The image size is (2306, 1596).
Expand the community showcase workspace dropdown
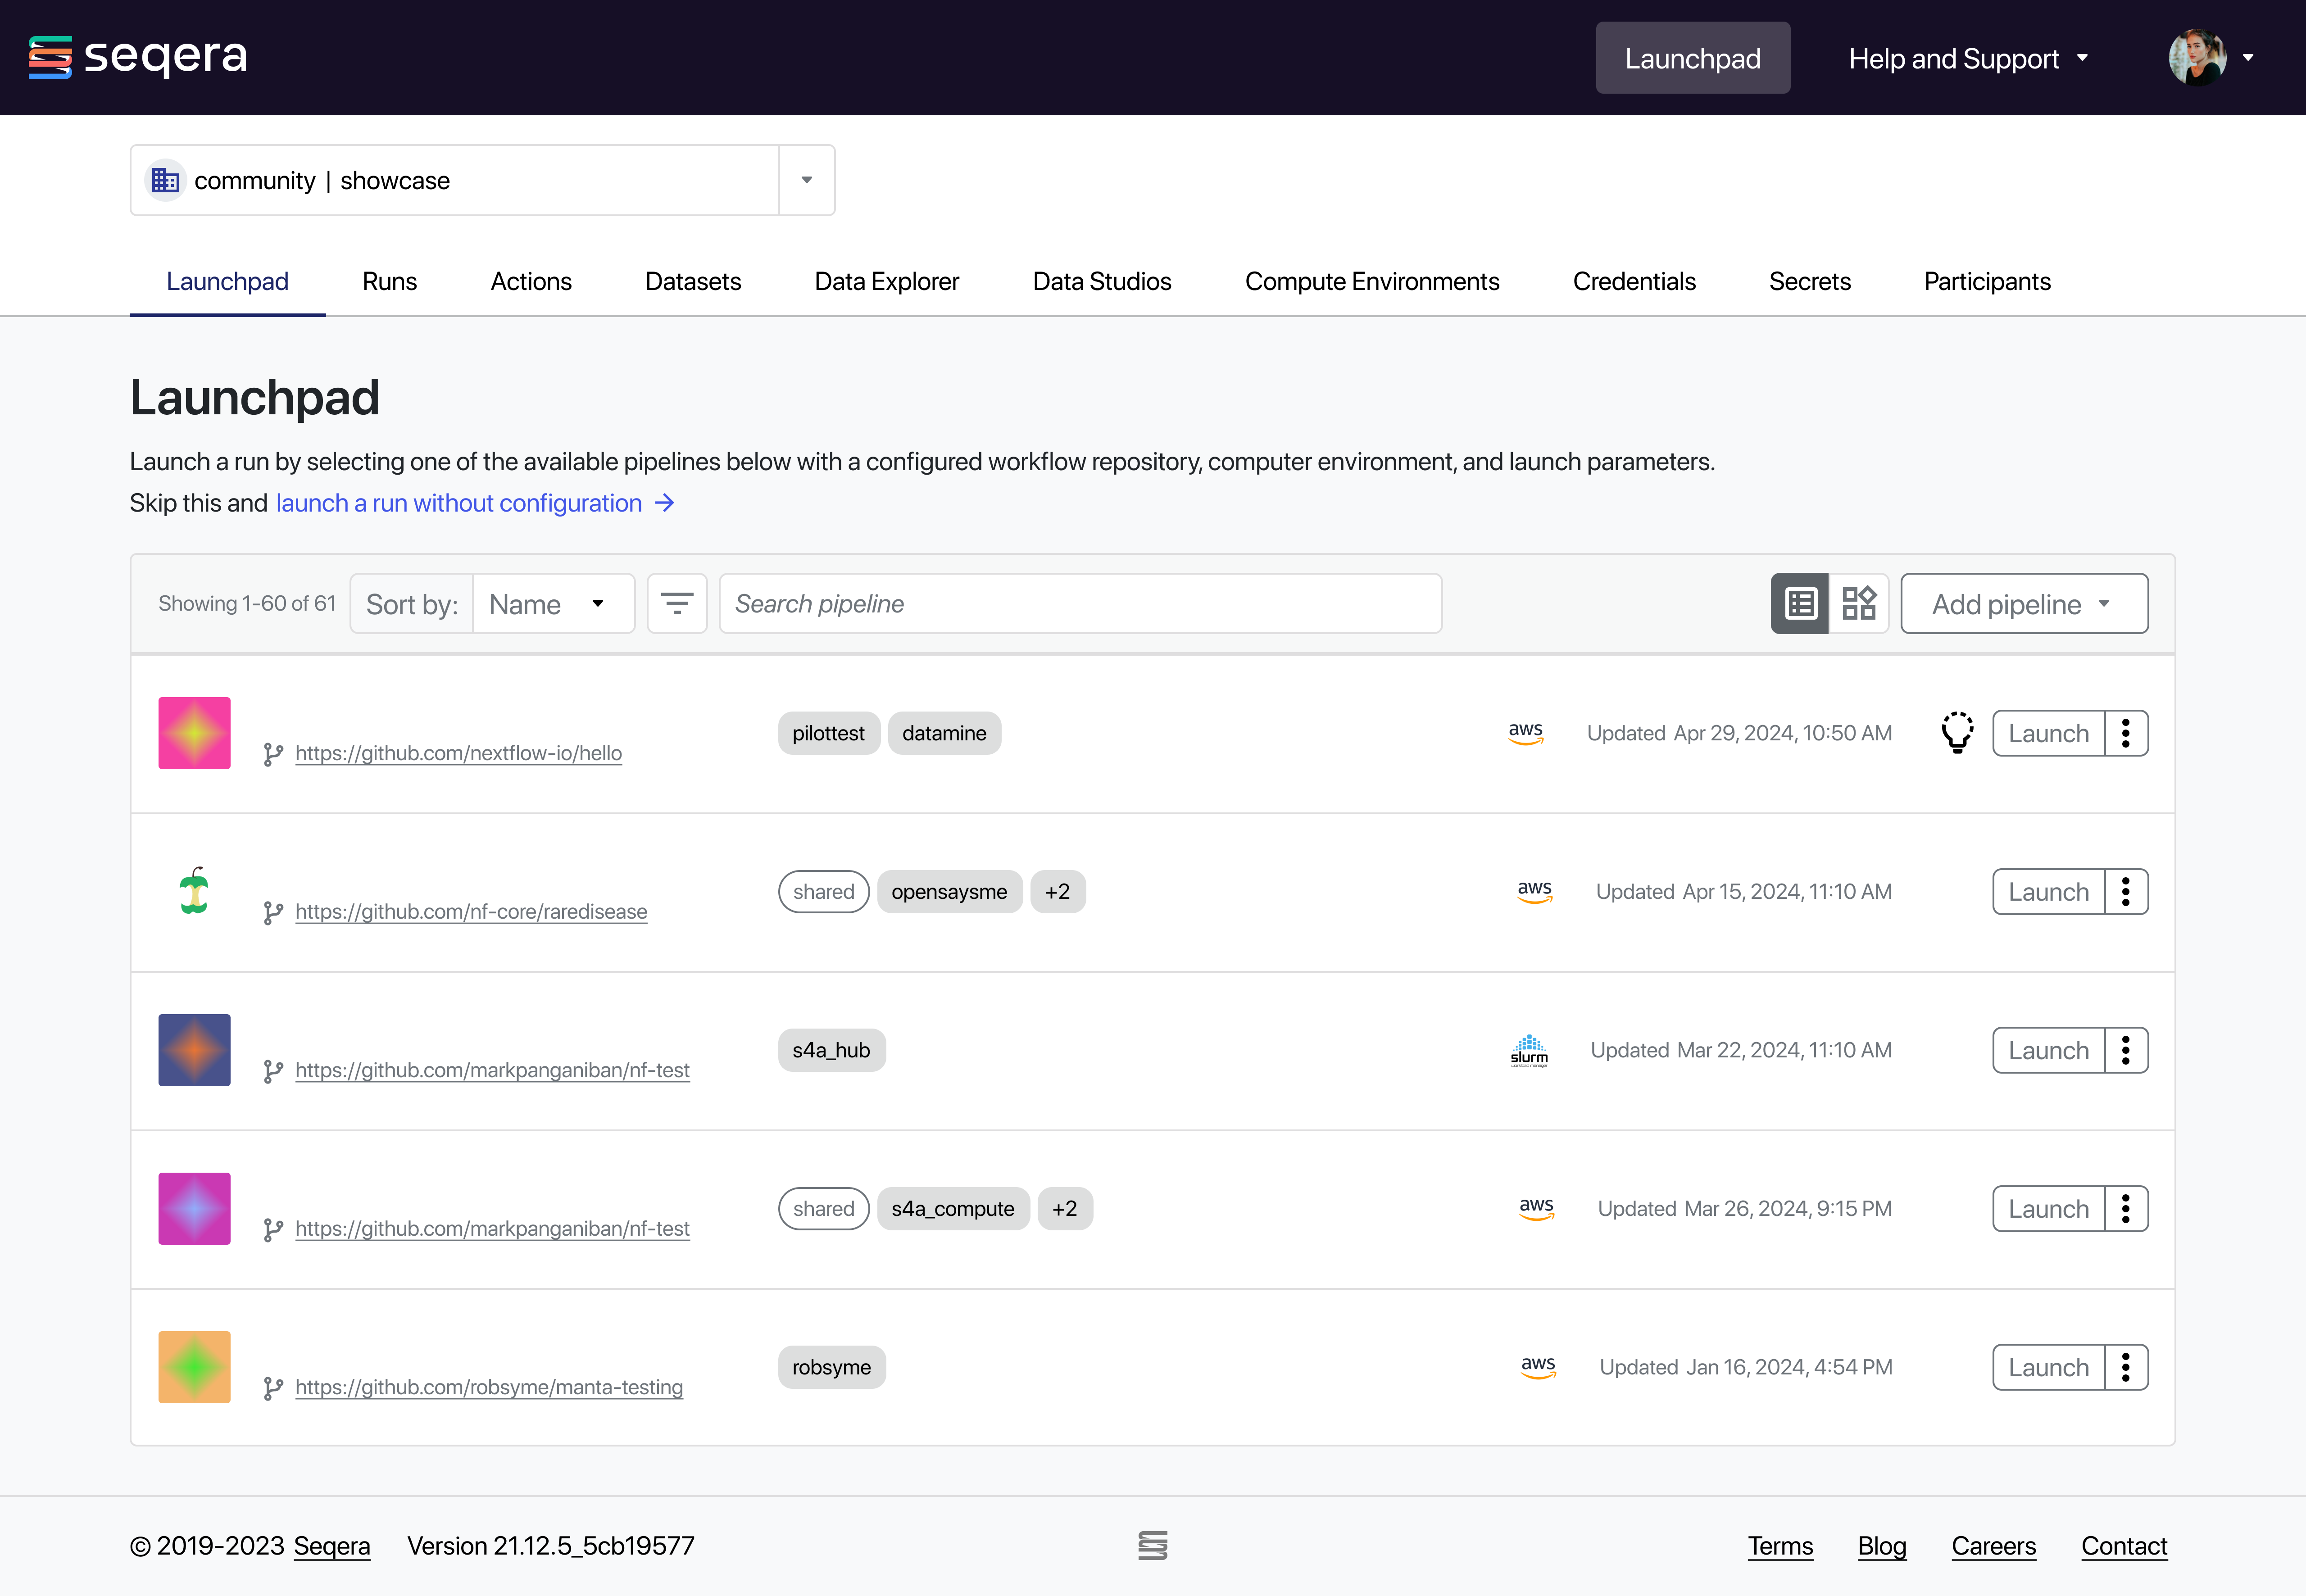point(807,180)
